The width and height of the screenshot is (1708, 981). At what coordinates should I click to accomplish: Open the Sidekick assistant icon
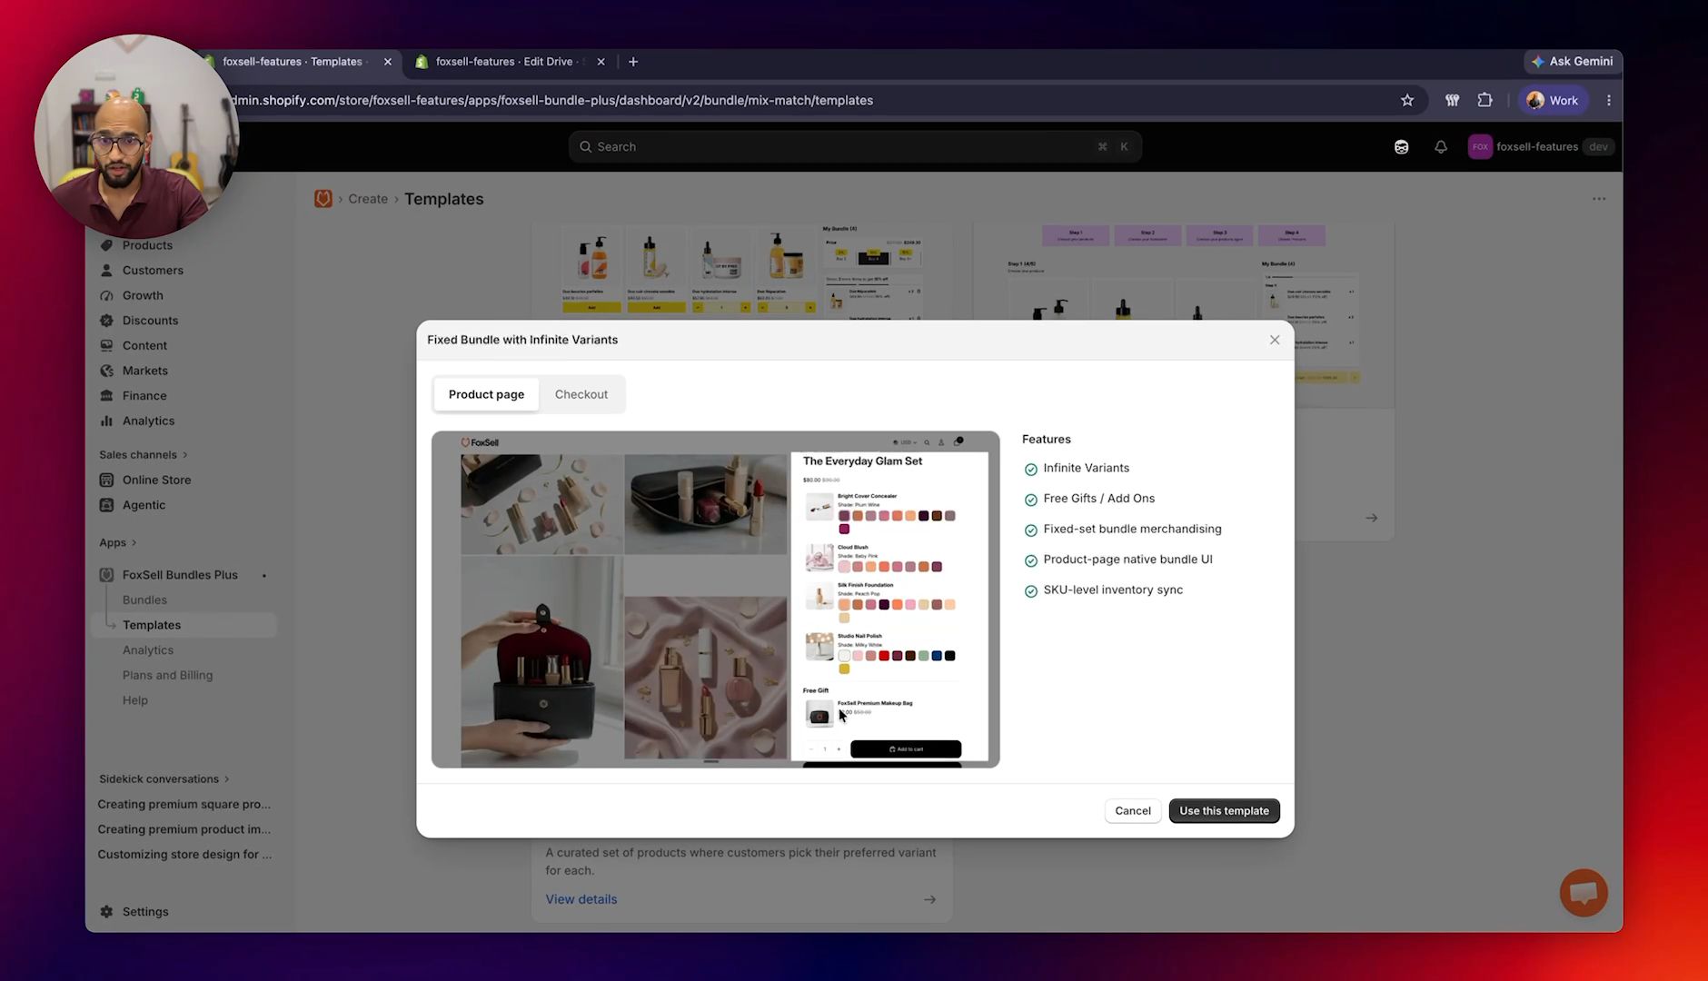[x=1402, y=146]
